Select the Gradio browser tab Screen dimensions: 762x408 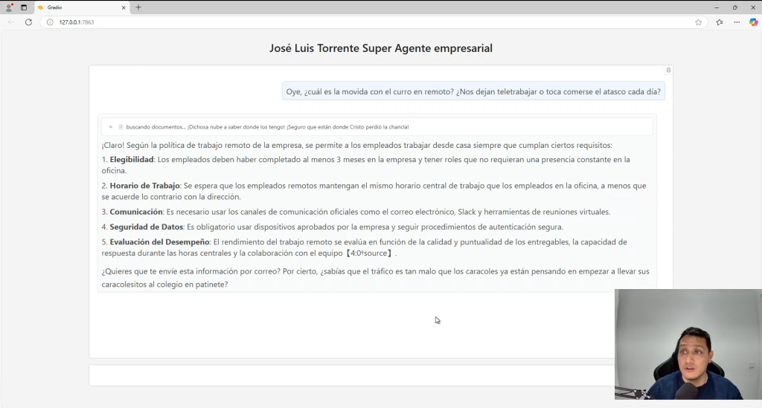tap(78, 7)
